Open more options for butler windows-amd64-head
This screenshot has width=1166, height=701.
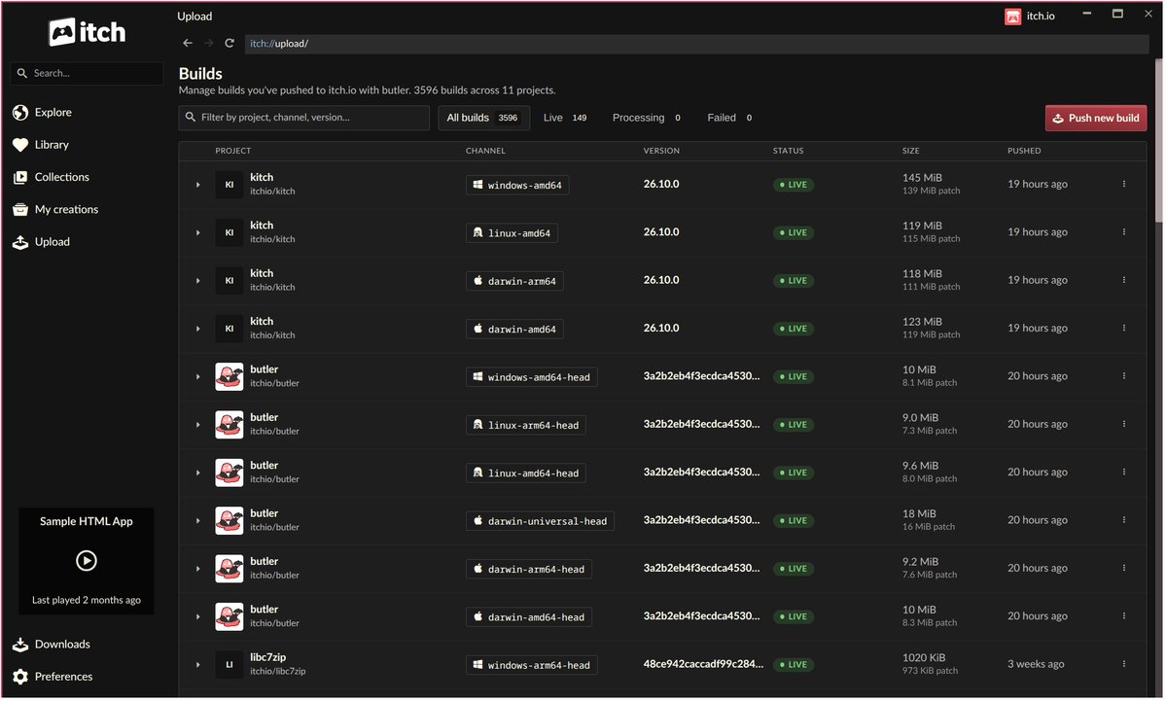(x=1125, y=376)
